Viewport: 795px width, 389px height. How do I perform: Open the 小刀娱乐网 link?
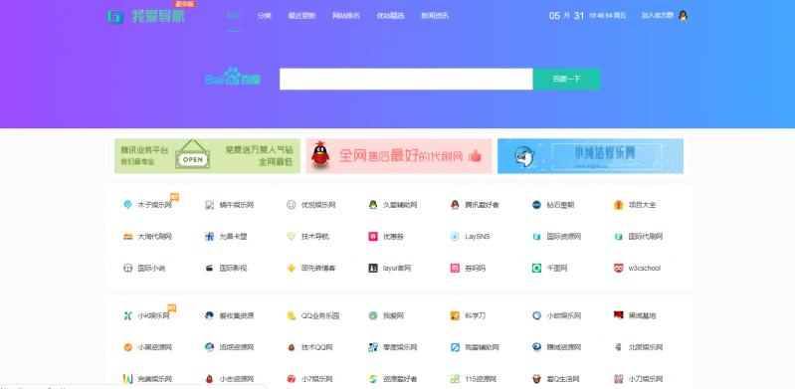pyautogui.click(x=646, y=379)
